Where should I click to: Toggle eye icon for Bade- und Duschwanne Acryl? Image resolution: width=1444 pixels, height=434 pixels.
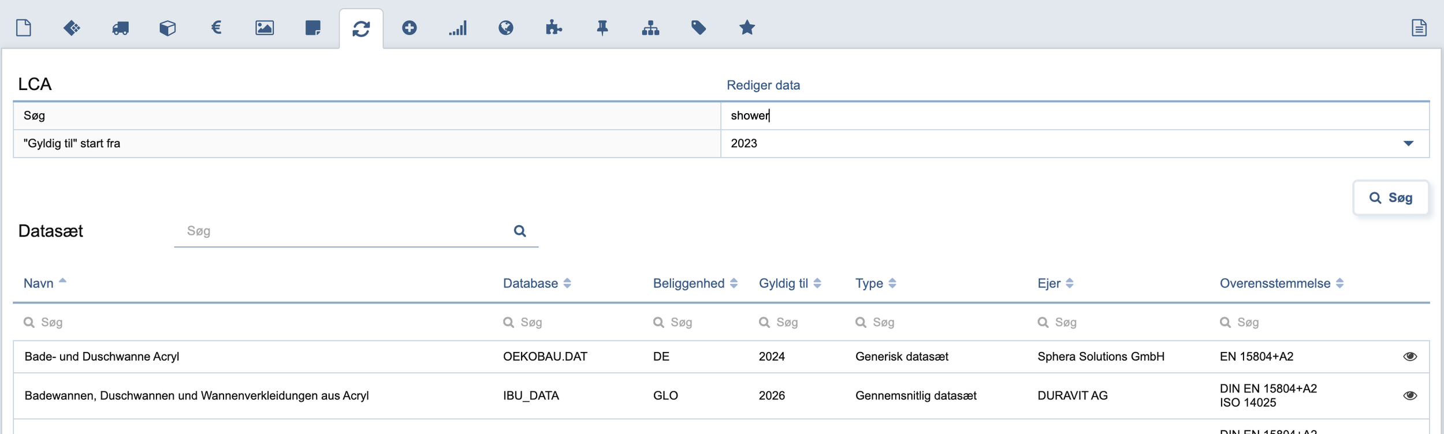pyautogui.click(x=1410, y=357)
